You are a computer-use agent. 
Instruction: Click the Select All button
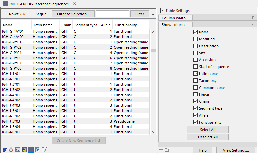(x=208, y=130)
